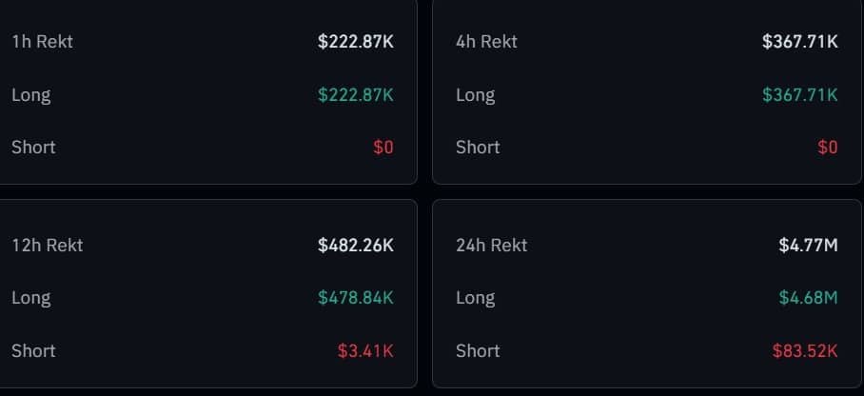Click the 4h Rekt label

pyautogui.click(x=486, y=41)
